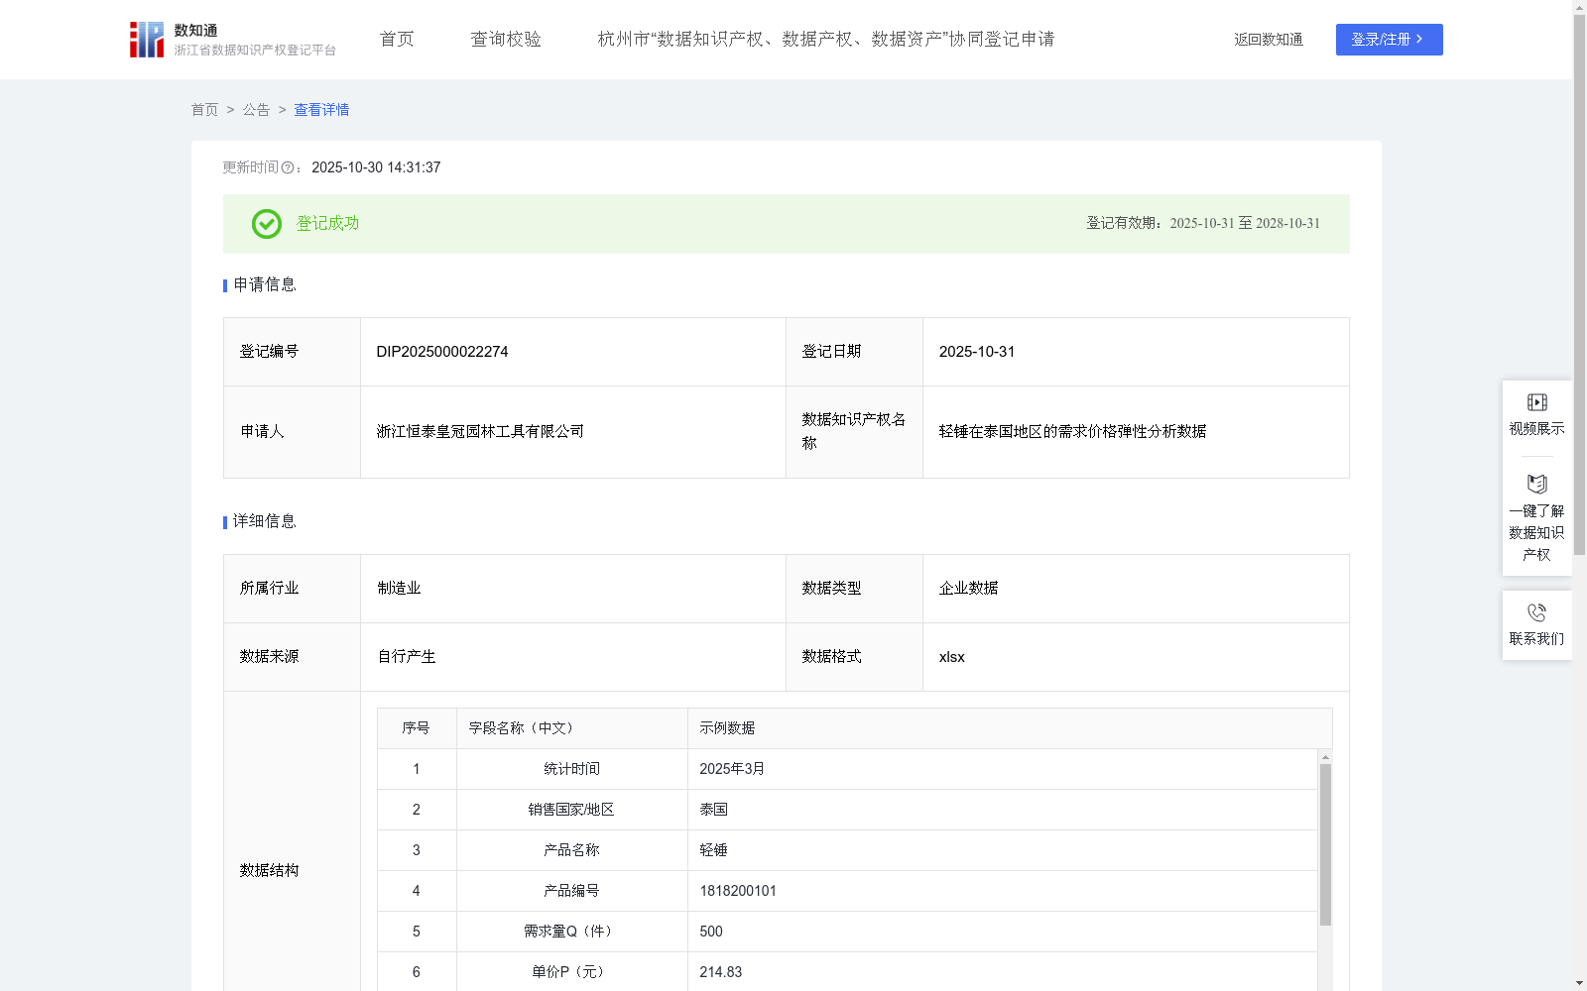Click 查看详情 breadcrumb item

coord(321,110)
